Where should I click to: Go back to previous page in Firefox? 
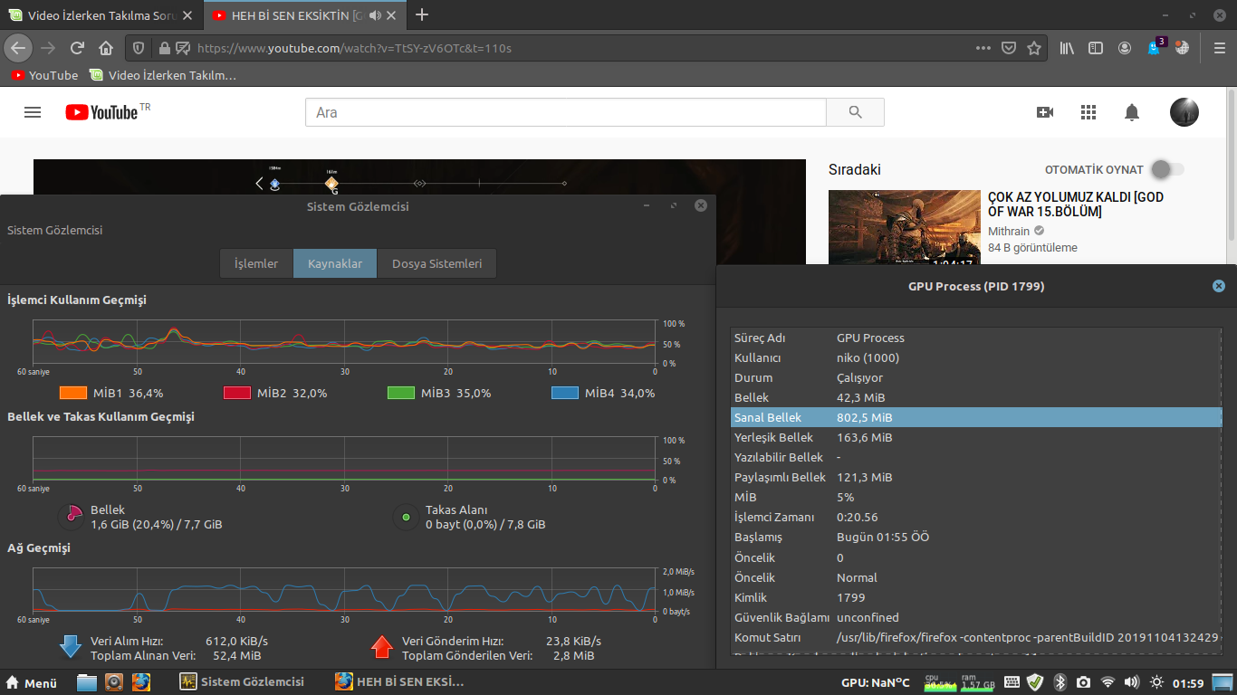tap(18, 48)
